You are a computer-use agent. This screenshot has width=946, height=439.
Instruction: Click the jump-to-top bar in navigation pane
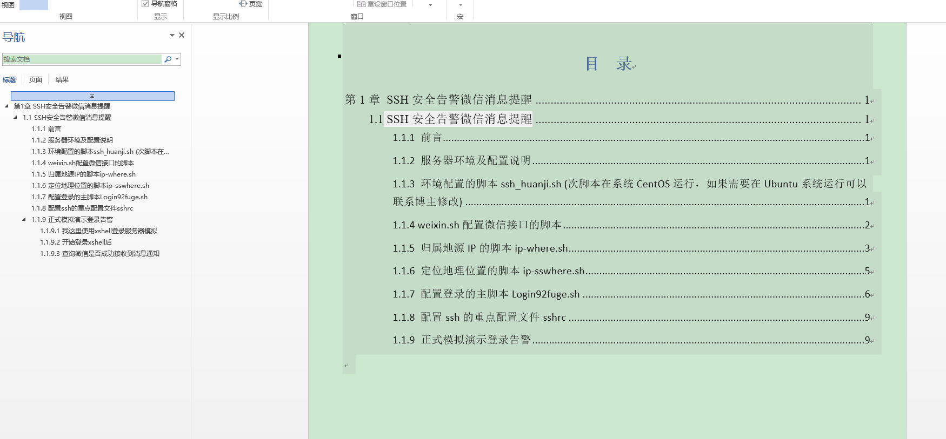pyautogui.click(x=92, y=96)
